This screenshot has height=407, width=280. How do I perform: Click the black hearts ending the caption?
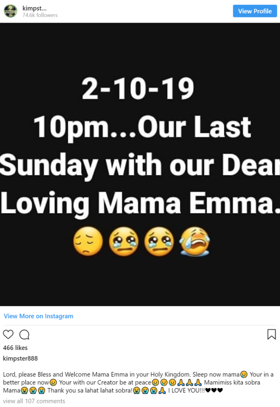point(214,390)
